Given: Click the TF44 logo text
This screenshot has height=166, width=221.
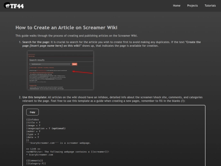Looking at the screenshot, I should pos(17,6).
